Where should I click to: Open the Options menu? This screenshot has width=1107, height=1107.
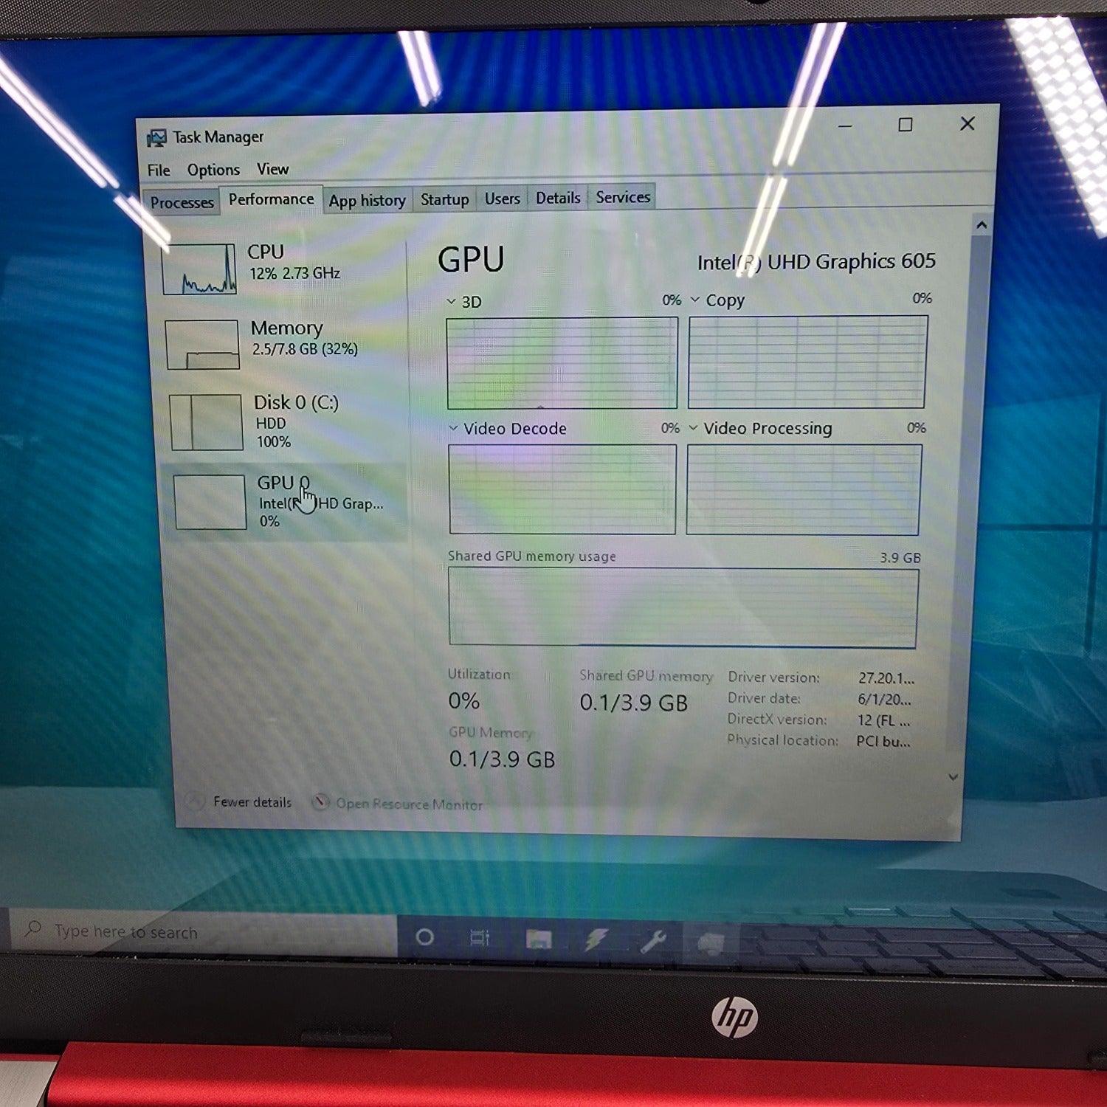pos(213,170)
